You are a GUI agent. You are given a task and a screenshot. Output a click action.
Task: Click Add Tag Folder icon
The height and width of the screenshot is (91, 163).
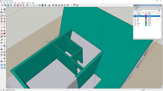click(x=137, y=11)
